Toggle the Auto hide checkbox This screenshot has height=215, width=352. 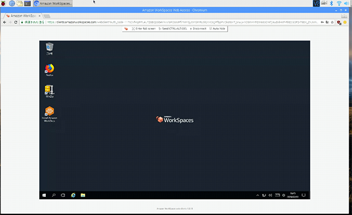[211, 29]
